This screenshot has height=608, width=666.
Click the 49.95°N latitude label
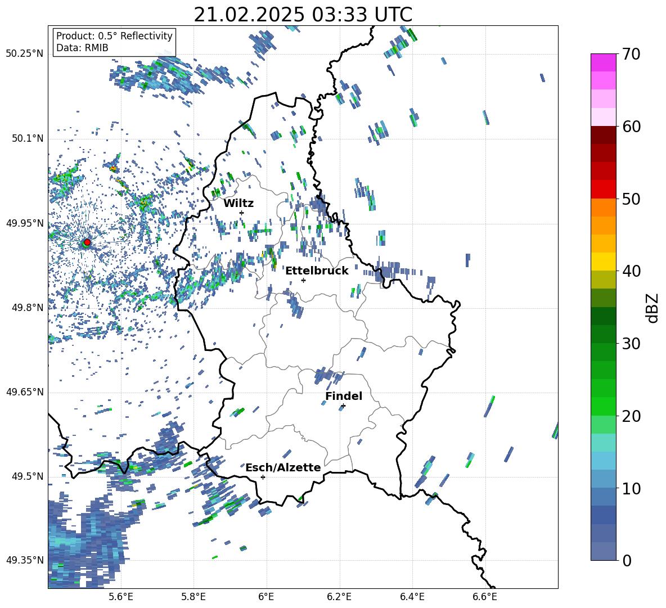click(25, 223)
